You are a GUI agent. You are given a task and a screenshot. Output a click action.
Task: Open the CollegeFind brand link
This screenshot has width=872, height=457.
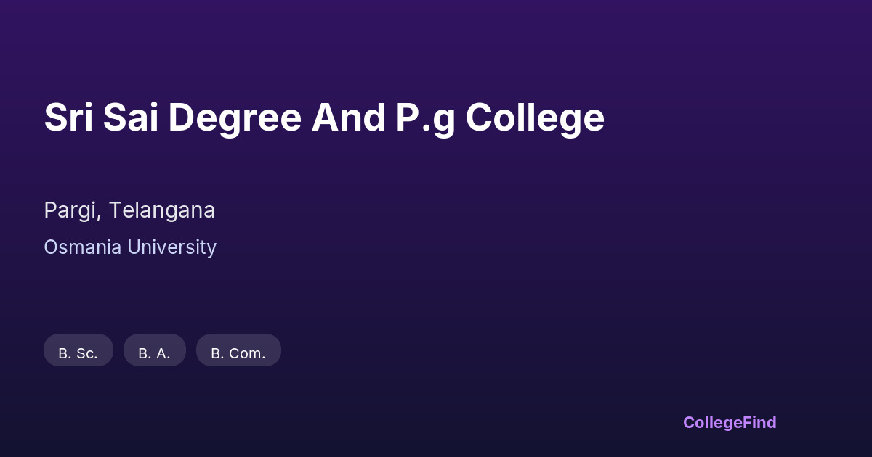coord(730,422)
